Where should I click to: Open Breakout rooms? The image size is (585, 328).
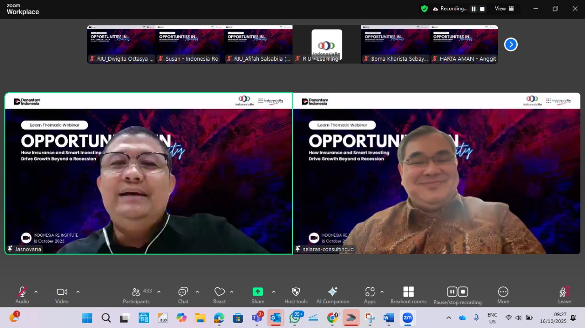point(408,295)
